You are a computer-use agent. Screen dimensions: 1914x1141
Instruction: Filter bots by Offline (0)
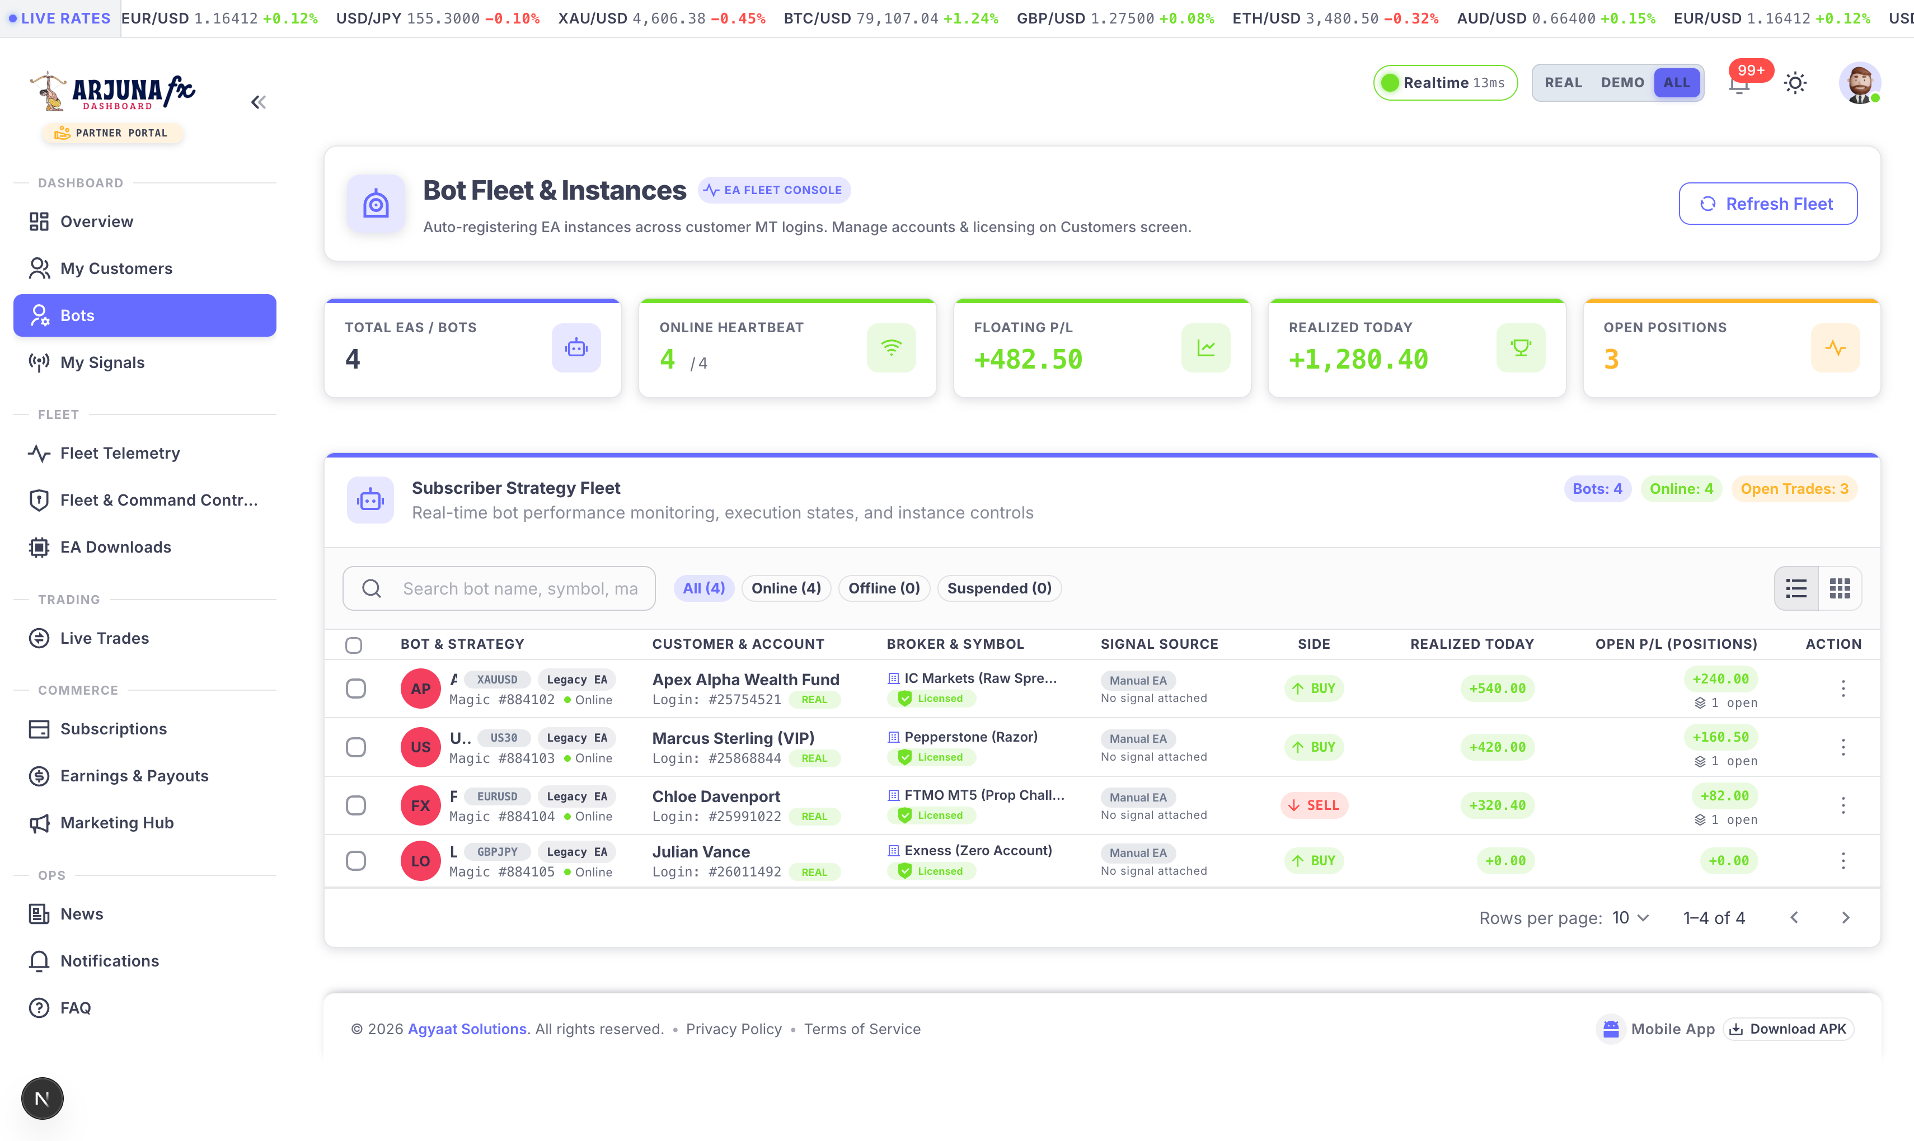884,588
